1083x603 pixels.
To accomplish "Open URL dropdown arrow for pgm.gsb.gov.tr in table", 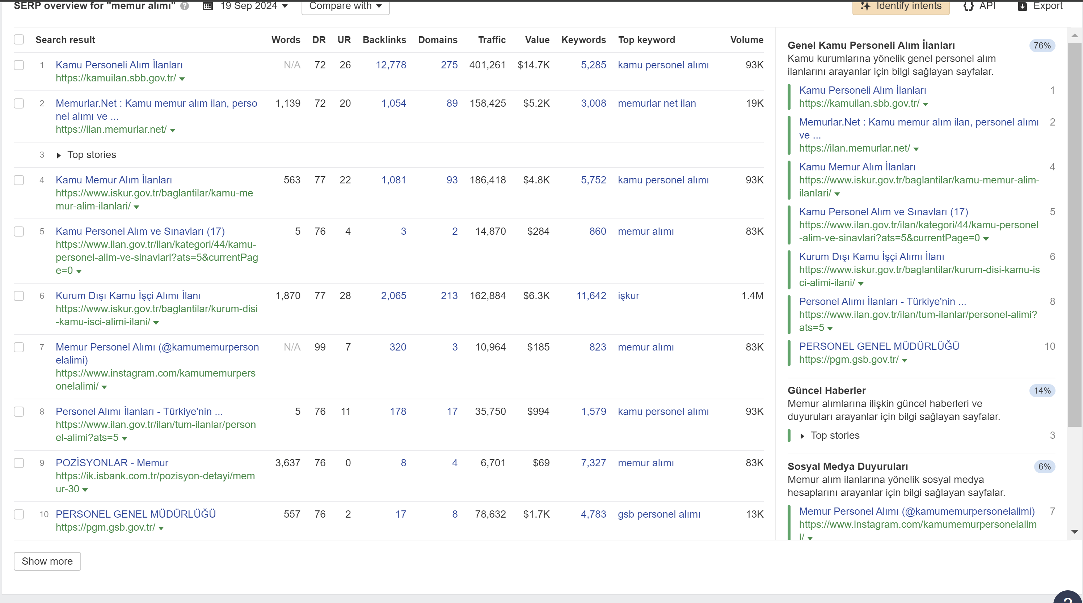I will click(161, 528).
